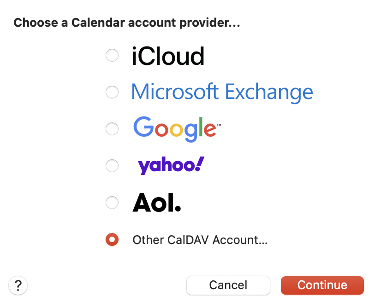Click the trademark symbol beside Google
The height and width of the screenshot is (308, 375).
(220, 123)
